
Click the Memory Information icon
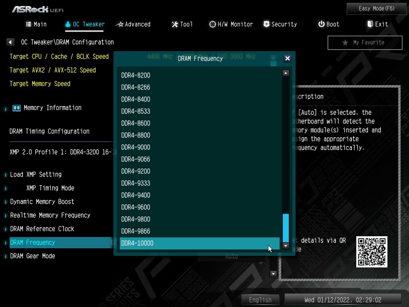point(17,108)
